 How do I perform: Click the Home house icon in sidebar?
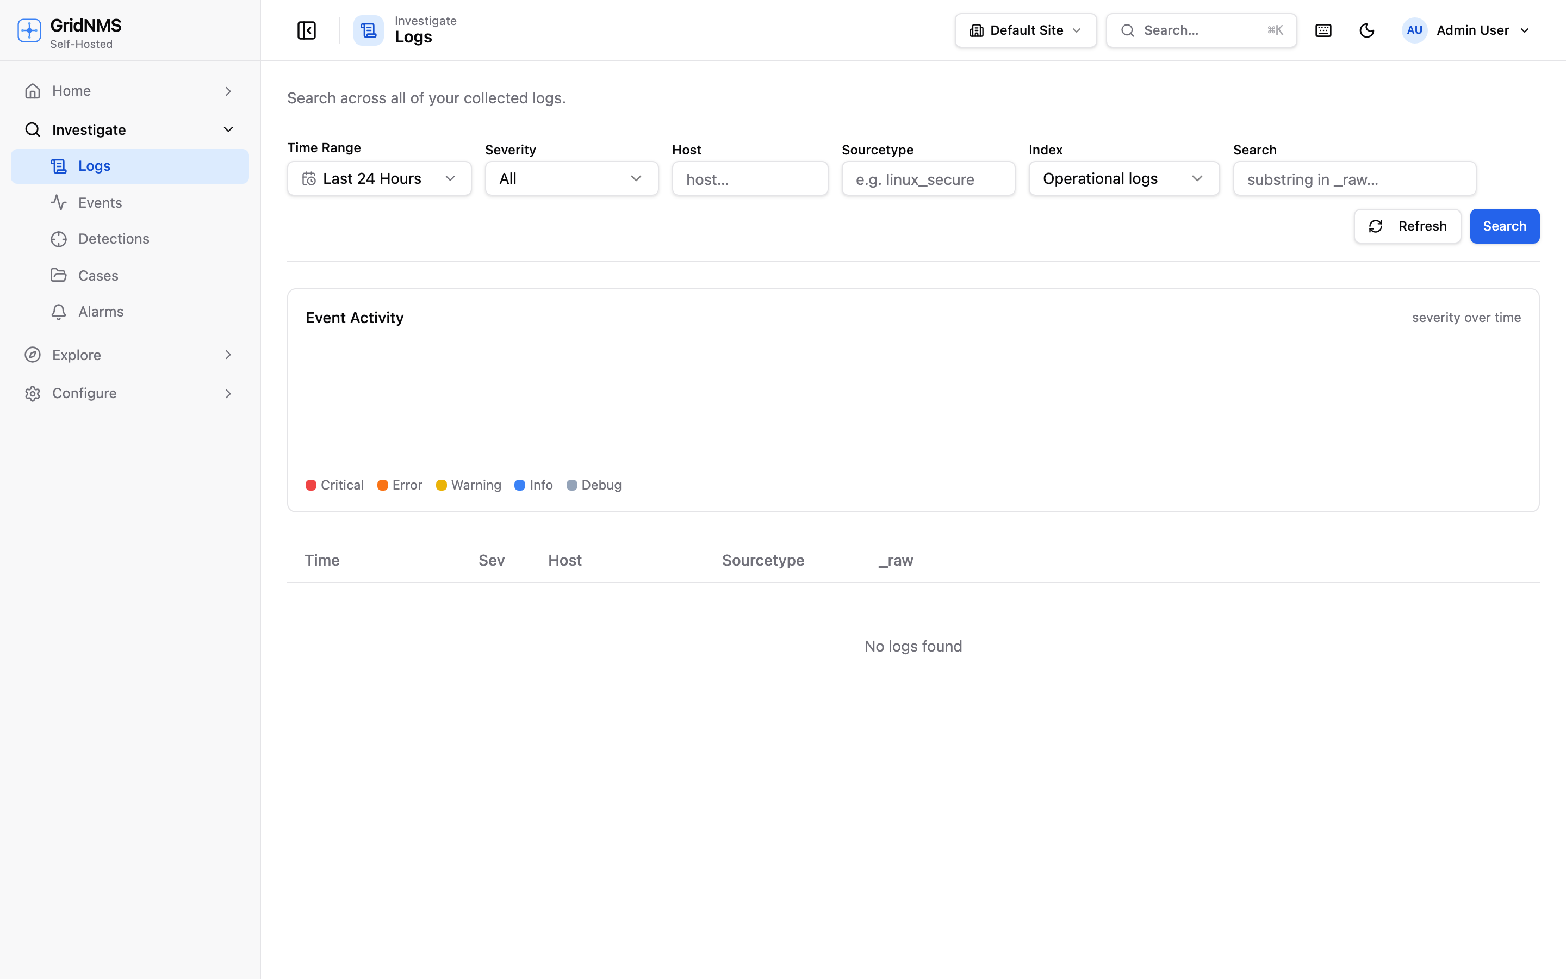[33, 91]
